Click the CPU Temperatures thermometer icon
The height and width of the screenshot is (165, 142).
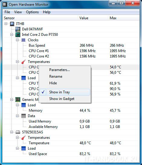(x=24, y=62)
